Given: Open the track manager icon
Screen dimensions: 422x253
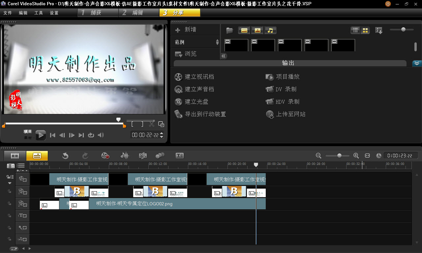Looking at the screenshot, I should click(x=21, y=166).
